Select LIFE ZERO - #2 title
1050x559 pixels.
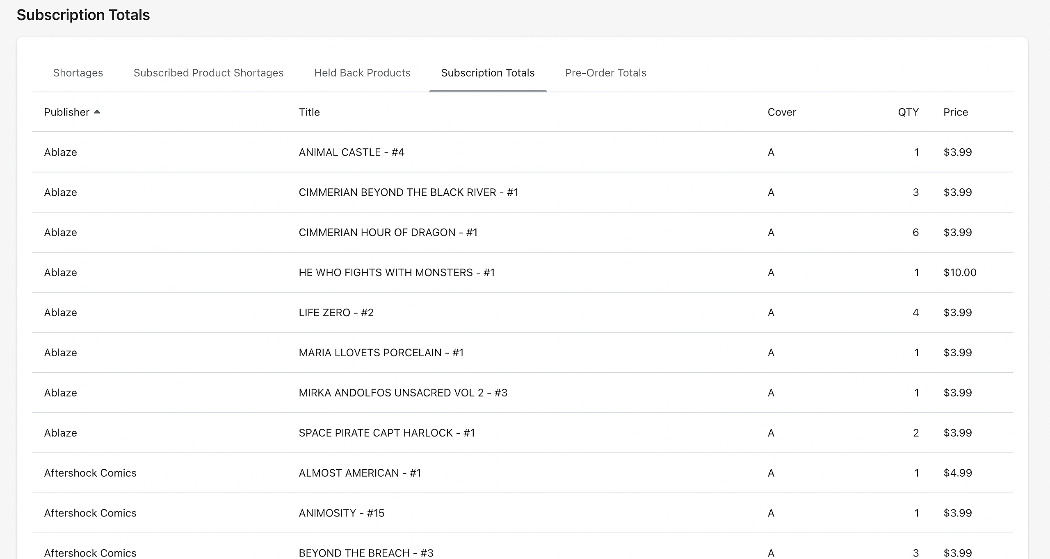pos(336,313)
